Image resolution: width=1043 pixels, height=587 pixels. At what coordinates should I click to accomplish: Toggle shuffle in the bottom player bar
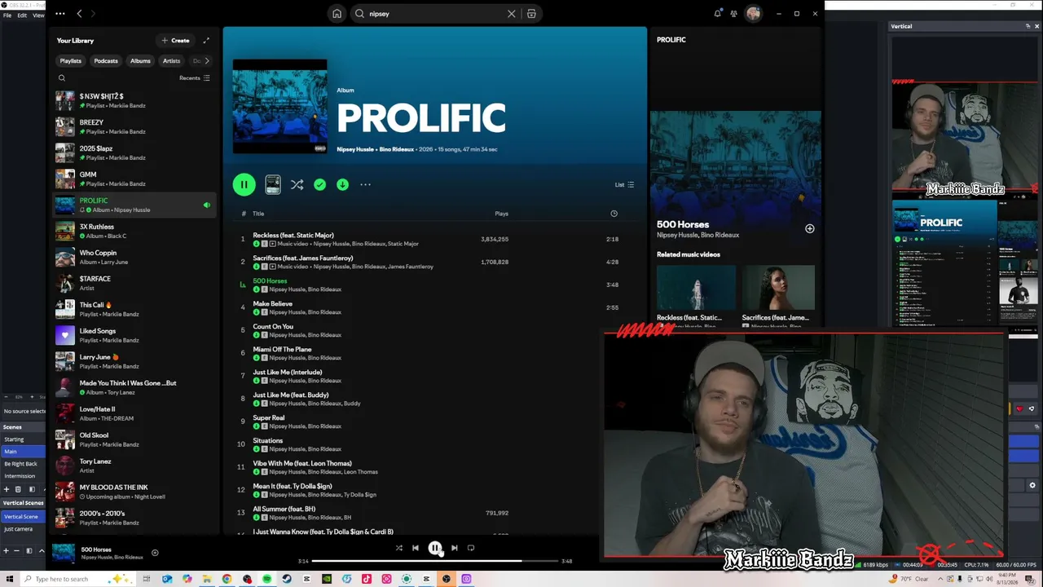click(x=399, y=548)
